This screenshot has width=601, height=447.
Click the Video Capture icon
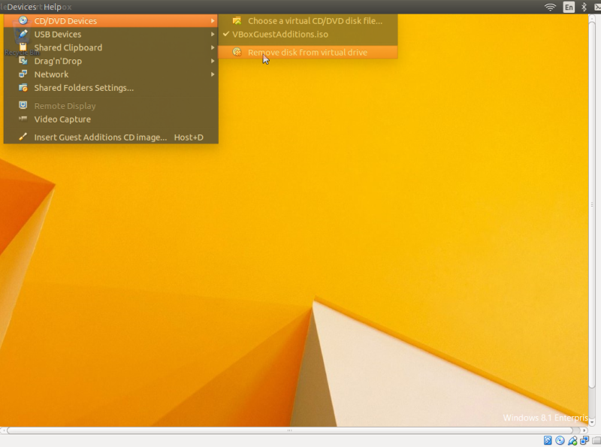click(x=23, y=119)
